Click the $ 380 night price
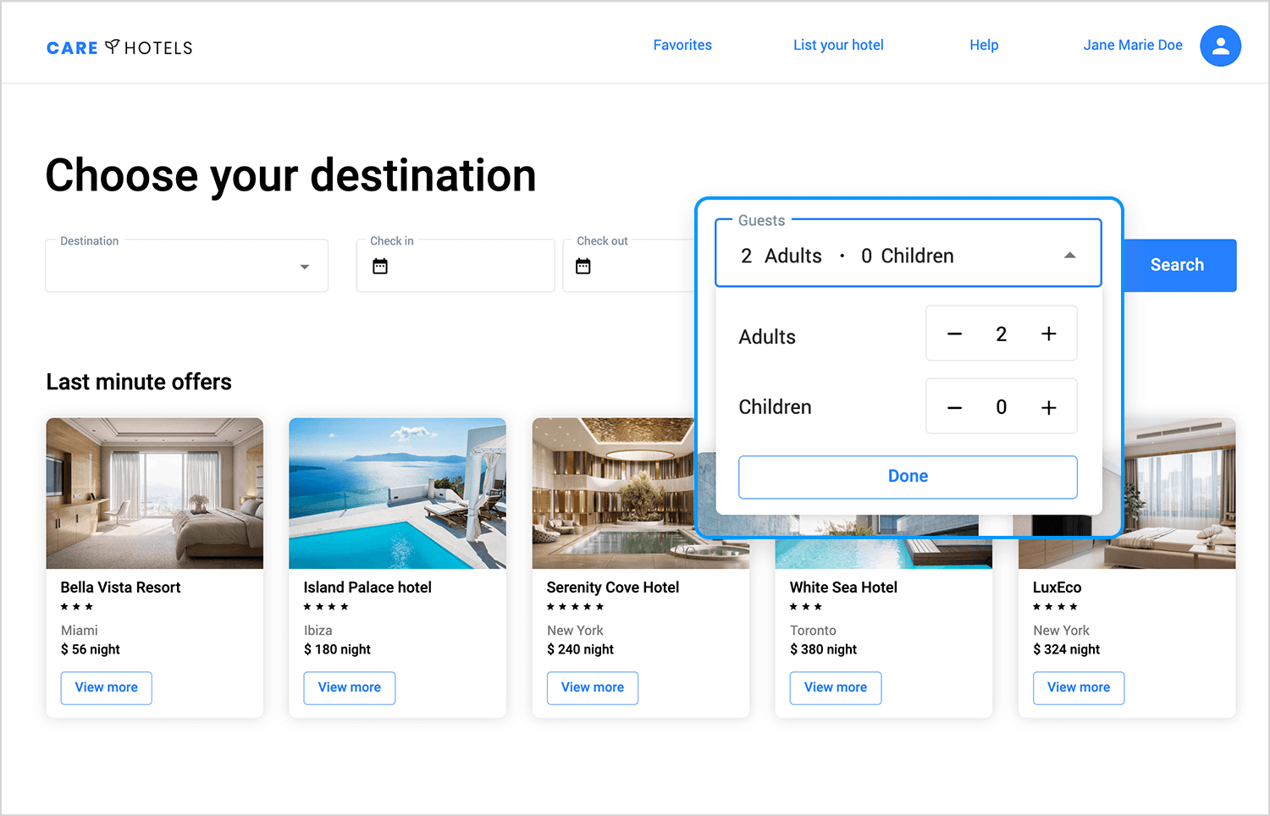The image size is (1270, 816). [x=823, y=649]
